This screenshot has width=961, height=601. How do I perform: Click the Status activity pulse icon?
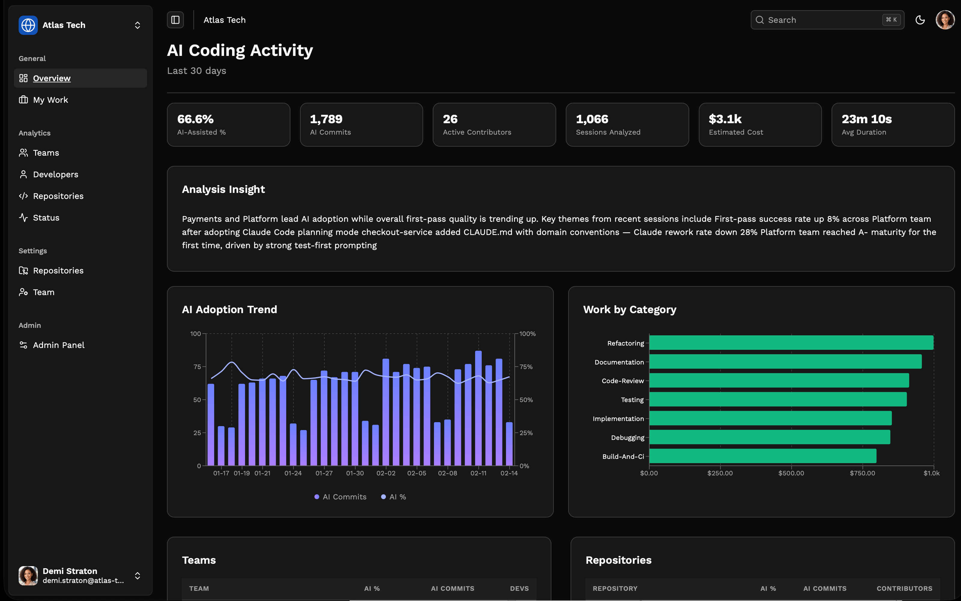23,218
